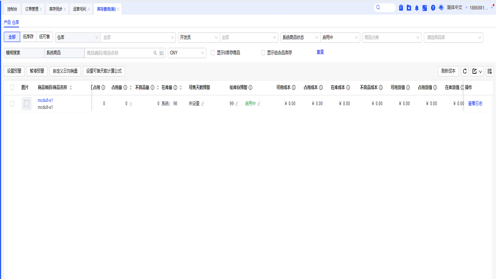The width and height of the screenshot is (496, 279).
Task: Sort by 商品编码/商品名称 column arrows
Action: tap(71, 87)
